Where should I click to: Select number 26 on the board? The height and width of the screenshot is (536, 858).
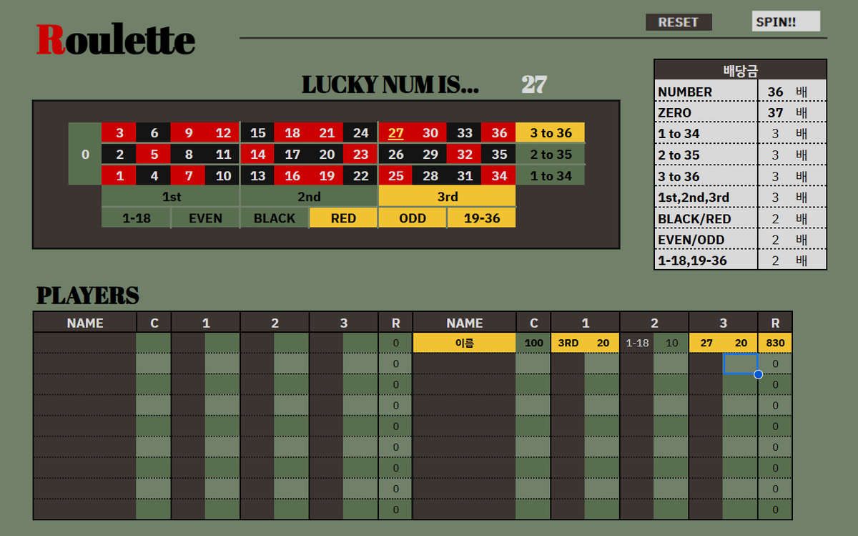click(395, 154)
